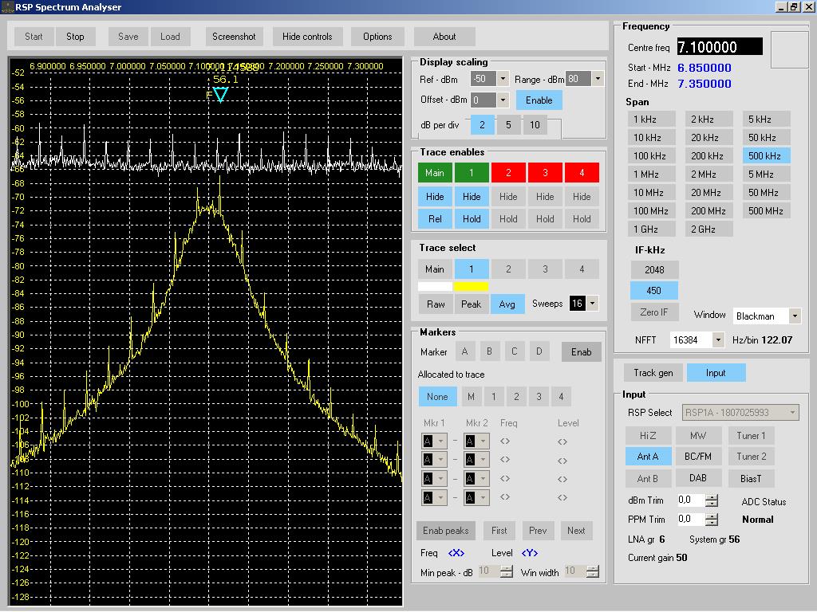Image resolution: width=817 pixels, height=612 pixels.
Task: Toggle Hold for trace 3
Action: [x=545, y=219]
